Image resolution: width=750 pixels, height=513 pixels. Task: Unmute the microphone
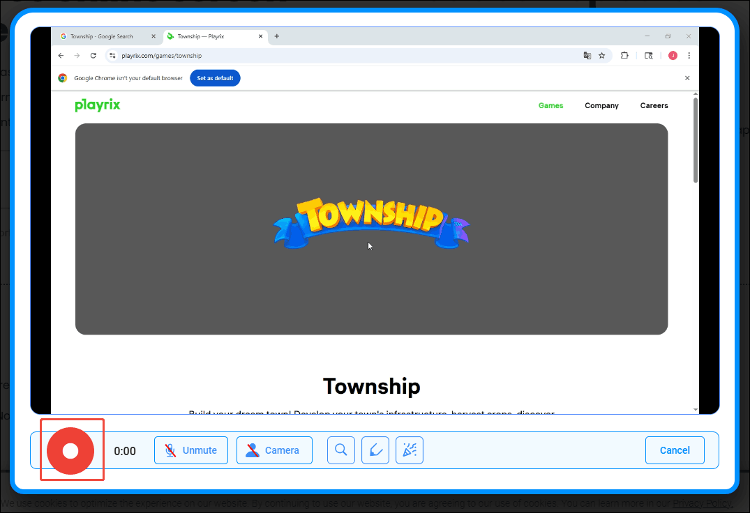click(191, 450)
